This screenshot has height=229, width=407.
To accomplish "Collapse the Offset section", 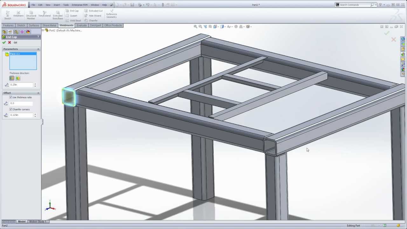I will click(x=38, y=93).
